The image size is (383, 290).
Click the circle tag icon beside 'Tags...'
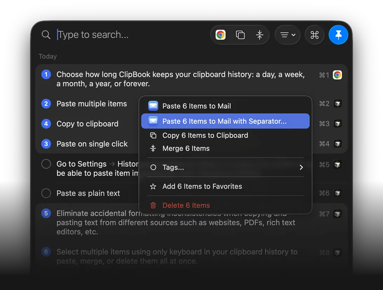click(x=153, y=167)
